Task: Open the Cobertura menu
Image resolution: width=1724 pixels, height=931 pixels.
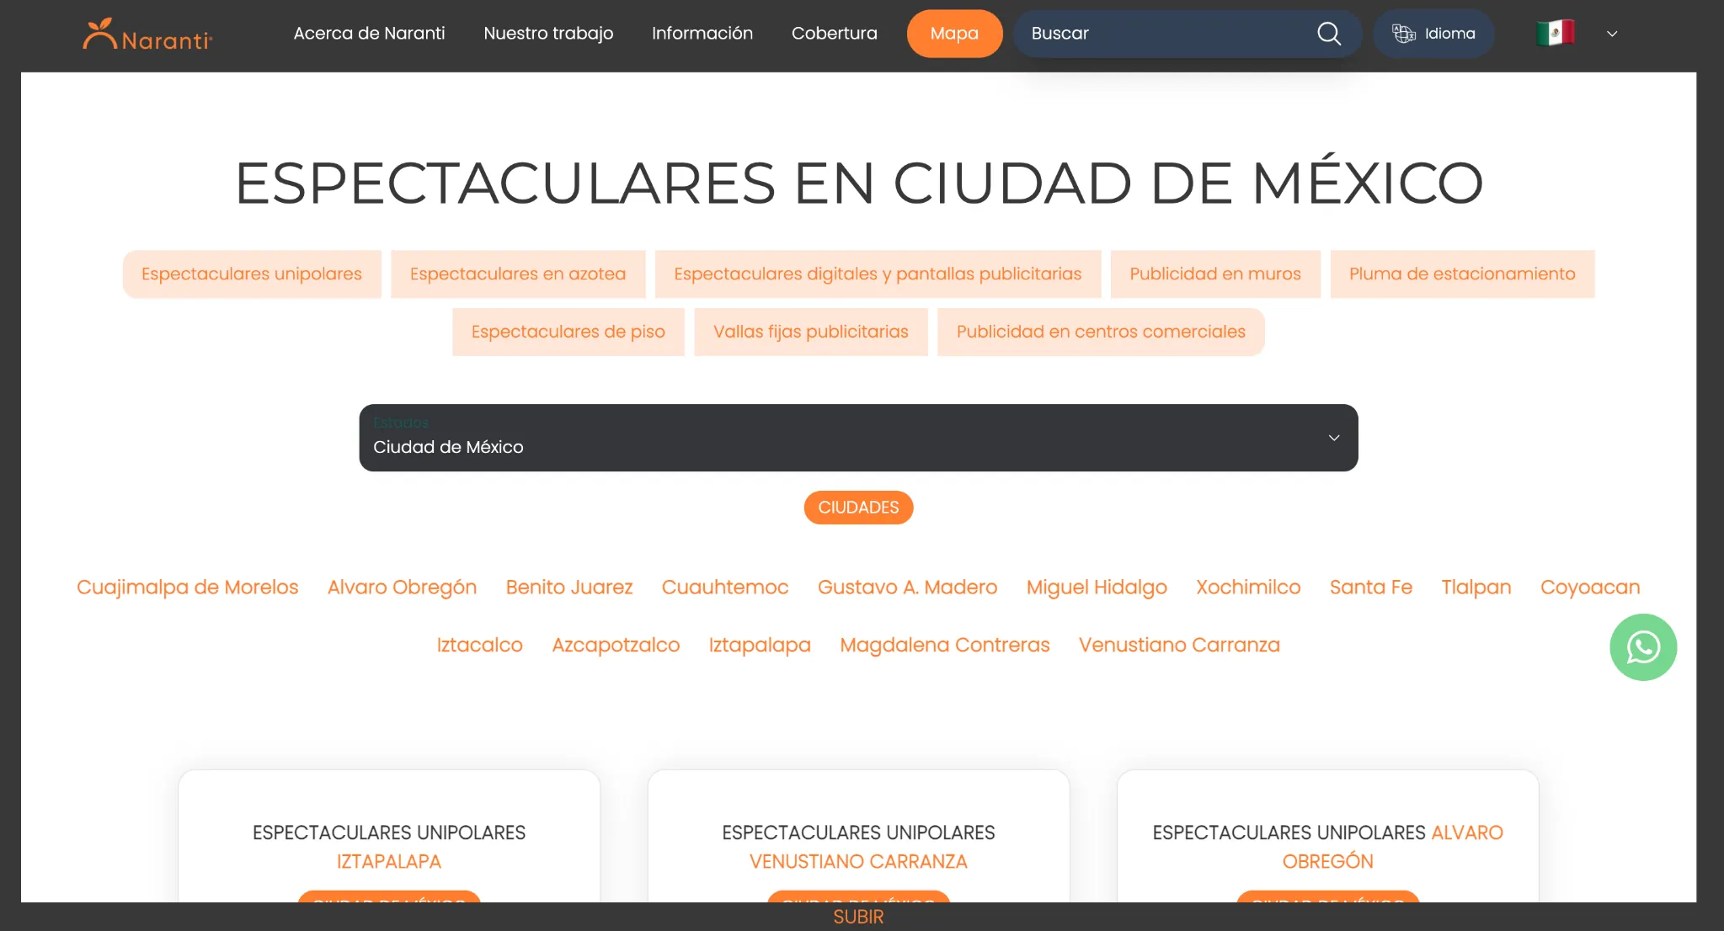Action: (x=834, y=34)
